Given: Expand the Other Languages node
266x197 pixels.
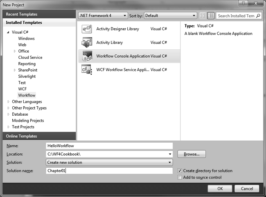Looking at the screenshot, I should [x=8, y=102].
